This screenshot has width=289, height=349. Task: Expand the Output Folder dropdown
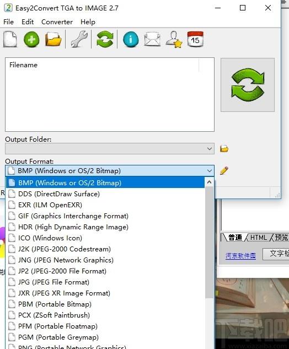[x=209, y=148]
